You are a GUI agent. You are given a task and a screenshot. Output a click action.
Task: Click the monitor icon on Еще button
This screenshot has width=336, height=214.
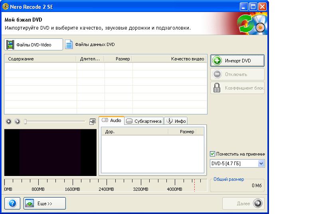point(30,203)
